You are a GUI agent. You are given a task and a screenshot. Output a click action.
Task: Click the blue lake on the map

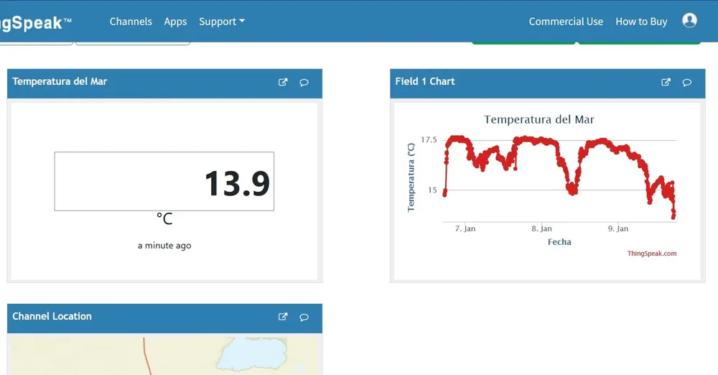[x=251, y=353]
